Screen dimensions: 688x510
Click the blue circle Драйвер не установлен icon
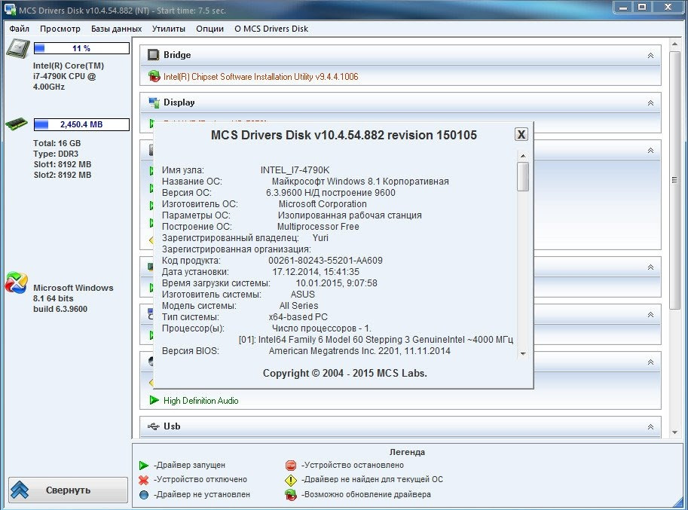[x=143, y=495]
